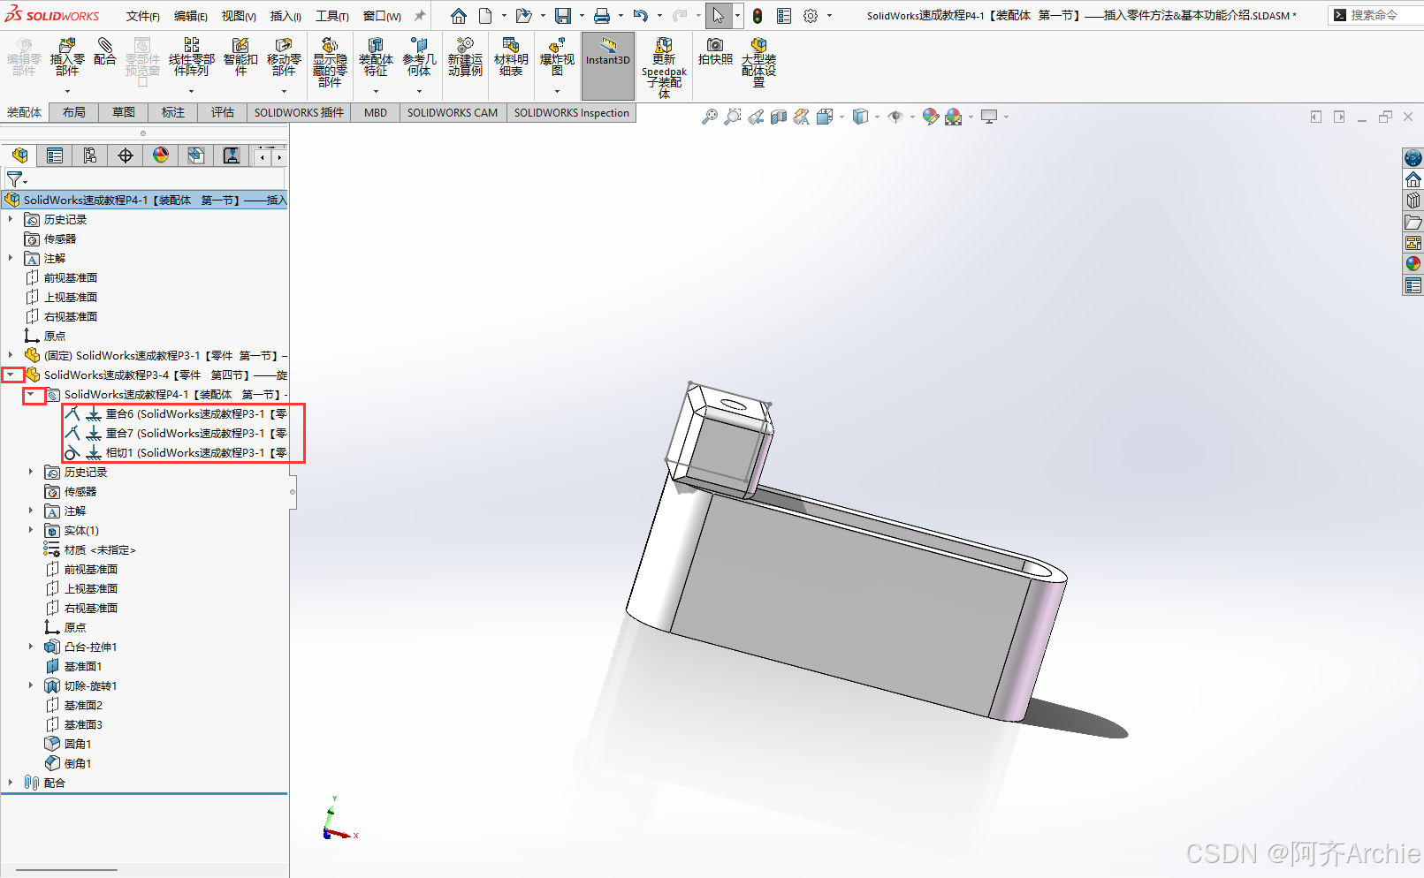
Task: Open Bill of Materials (材料明细表)
Action: coord(511,57)
